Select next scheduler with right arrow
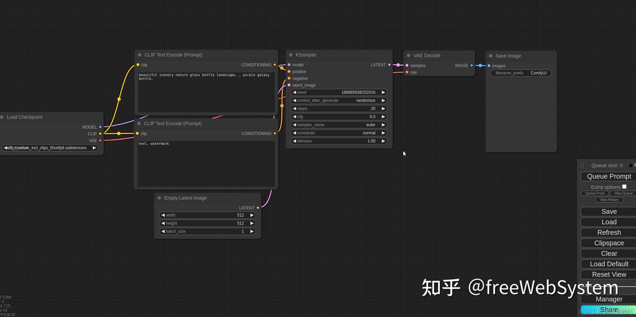The width and height of the screenshot is (636, 317). 383,133
